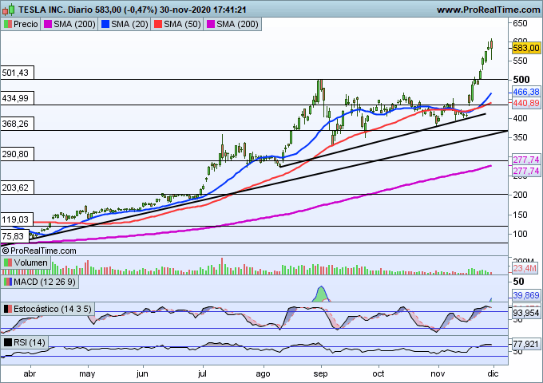This screenshot has height=383, width=543.
Task: Click the 350 price axis label
Action: (520, 138)
